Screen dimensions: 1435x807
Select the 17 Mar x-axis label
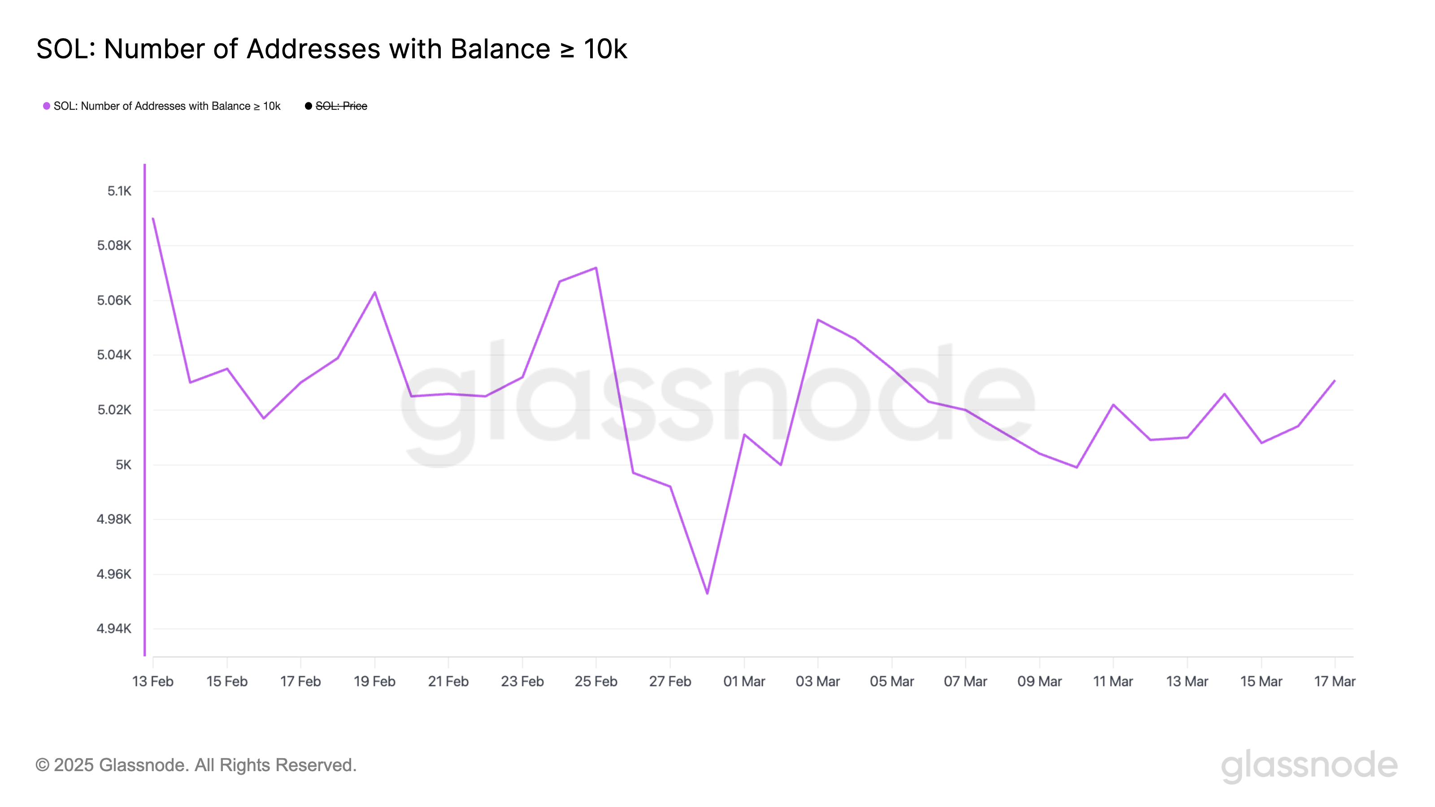tap(1335, 681)
